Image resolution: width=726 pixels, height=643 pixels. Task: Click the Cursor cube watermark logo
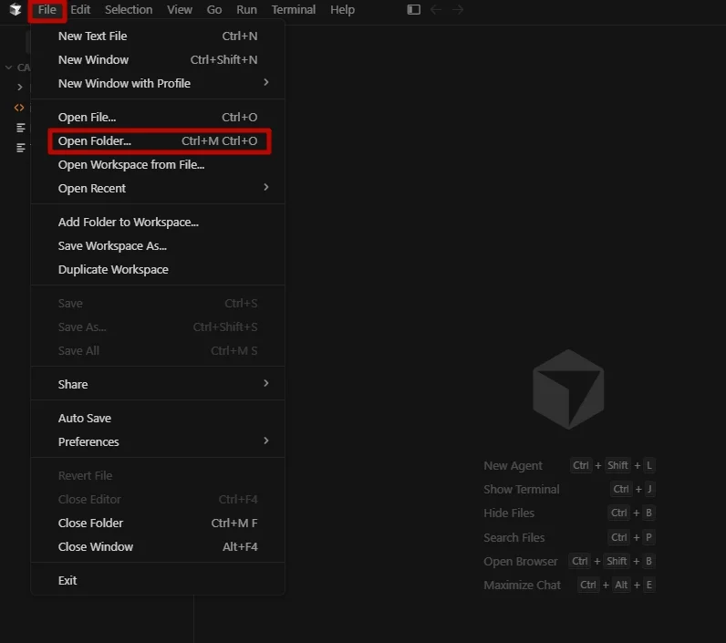point(568,389)
